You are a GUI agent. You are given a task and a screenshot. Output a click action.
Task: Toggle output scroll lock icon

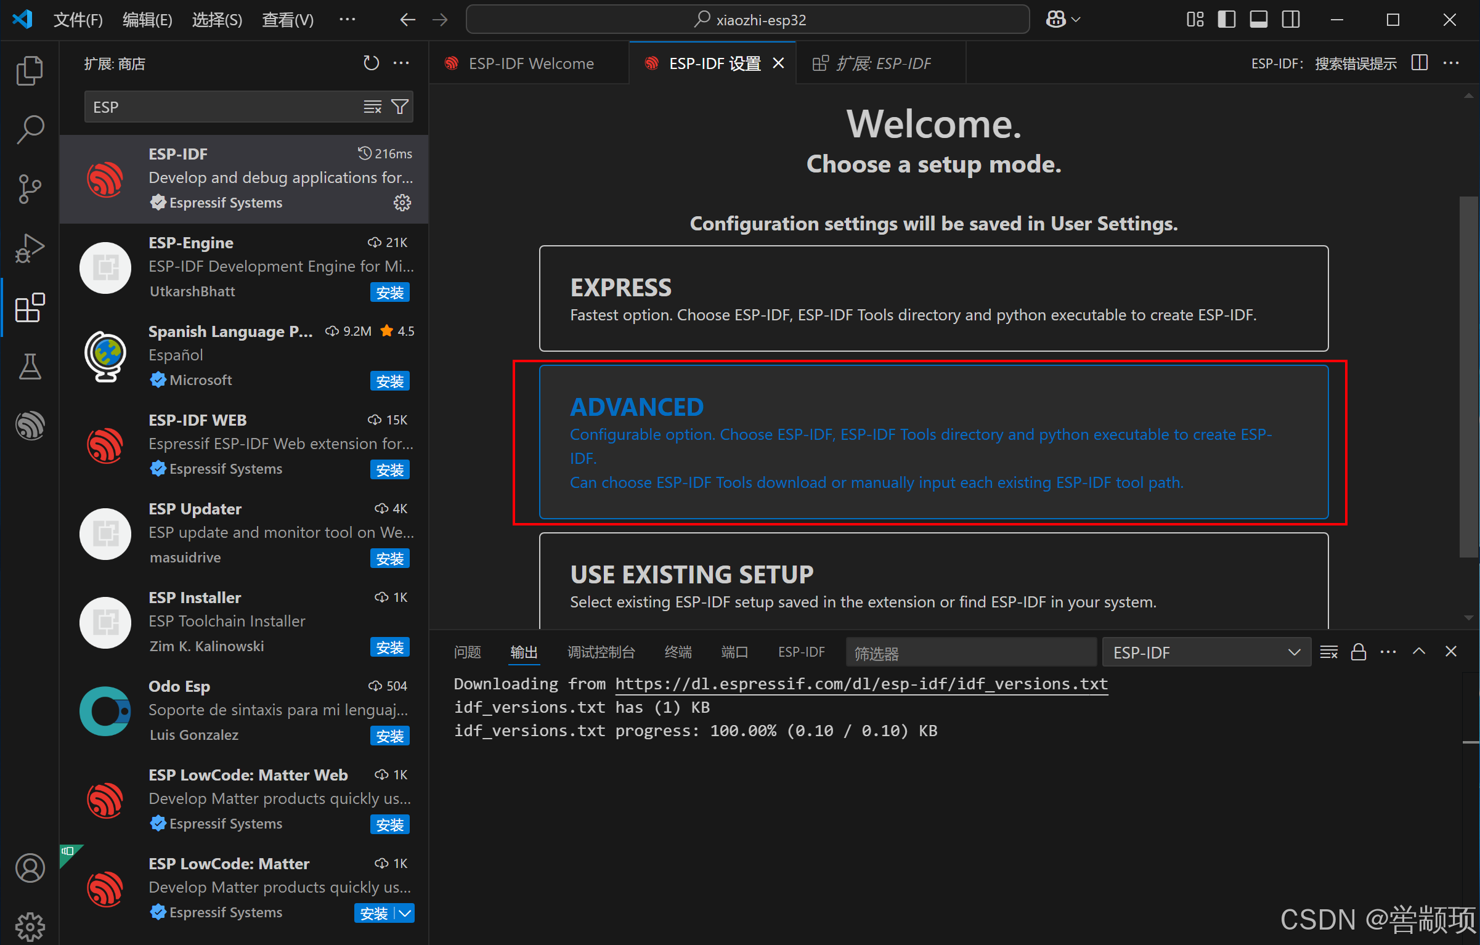(x=1358, y=652)
